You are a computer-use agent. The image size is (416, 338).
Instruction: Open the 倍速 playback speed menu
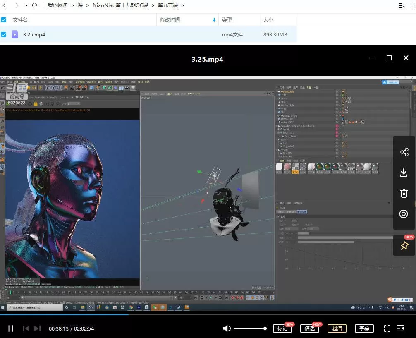(310, 328)
